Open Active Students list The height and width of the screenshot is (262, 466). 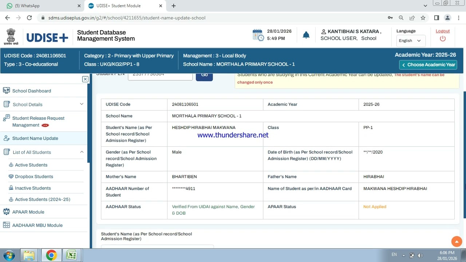[x=31, y=165]
